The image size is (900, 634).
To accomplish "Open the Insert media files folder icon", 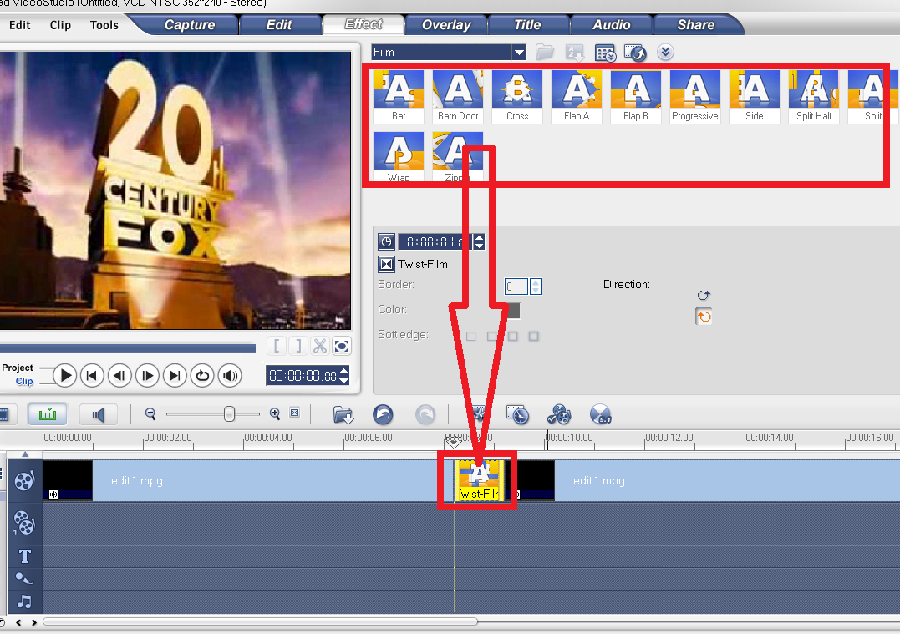I will pos(343,413).
